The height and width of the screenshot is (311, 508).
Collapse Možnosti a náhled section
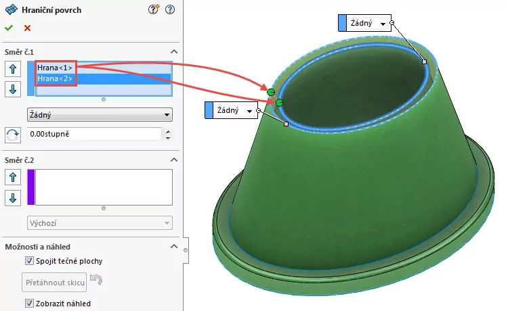click(x=174, y=246)
